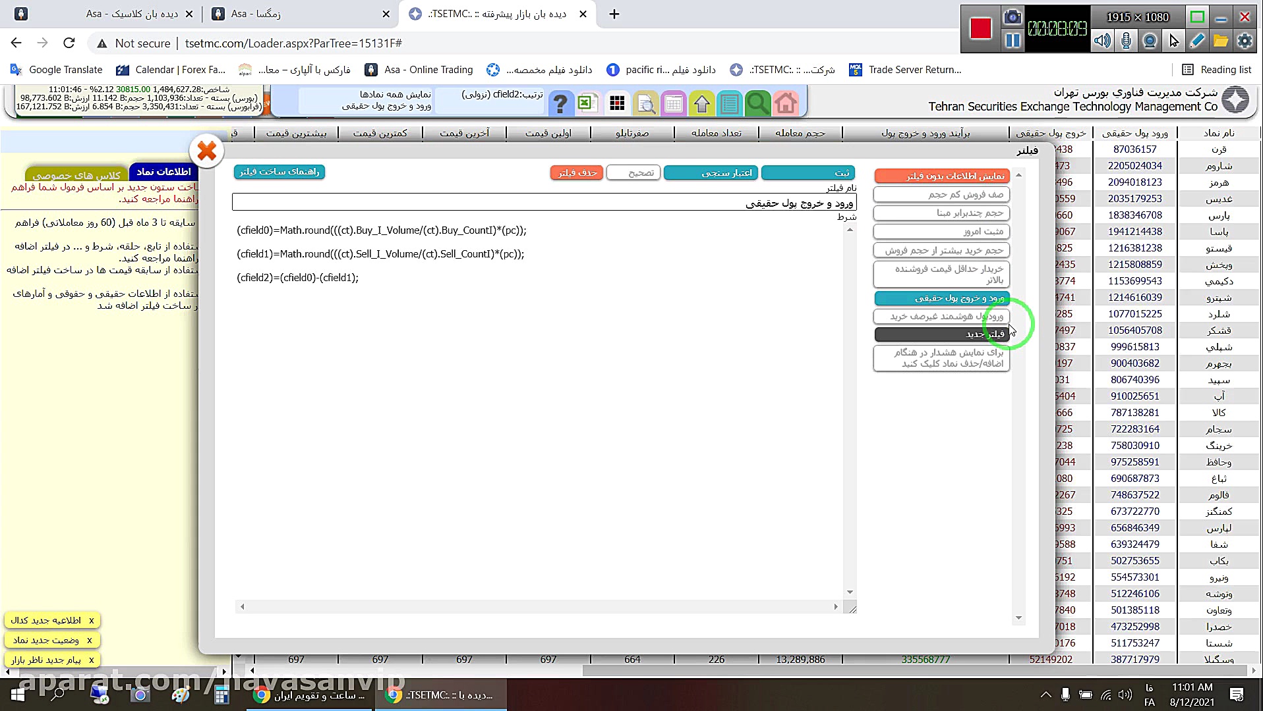This screenshot has width=1263, height=711.
Task: Open the Google Translate bookmark
Action: pos(57,70)
